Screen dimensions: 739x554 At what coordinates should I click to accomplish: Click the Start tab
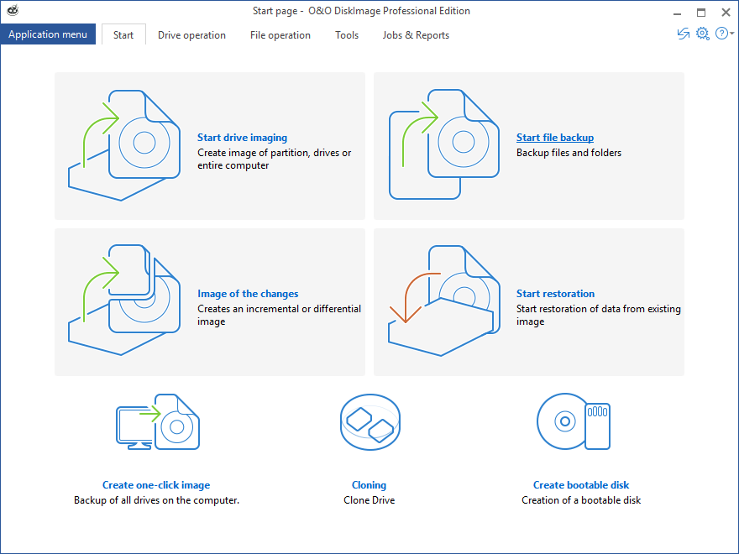point(123,35)
